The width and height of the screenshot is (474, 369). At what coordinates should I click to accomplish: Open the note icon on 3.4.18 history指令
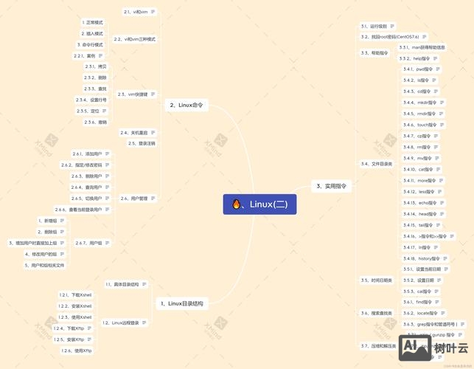tap(445, 258)
